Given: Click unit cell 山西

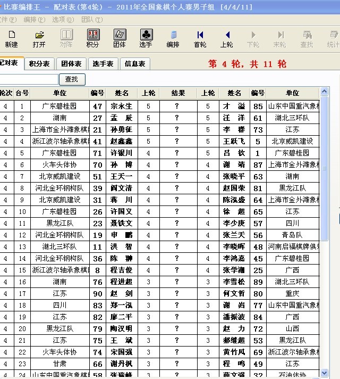Looking at the screenshot, I should [x=293, y=329].
